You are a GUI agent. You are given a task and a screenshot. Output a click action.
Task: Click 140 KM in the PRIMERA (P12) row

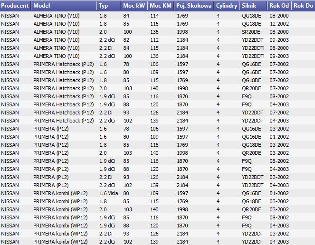(x=154, y=153)
